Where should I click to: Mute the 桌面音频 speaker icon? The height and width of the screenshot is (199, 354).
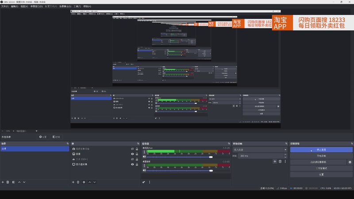tap(144, 170)
